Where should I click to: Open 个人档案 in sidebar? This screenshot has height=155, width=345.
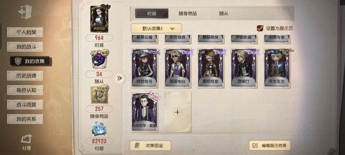25,32
